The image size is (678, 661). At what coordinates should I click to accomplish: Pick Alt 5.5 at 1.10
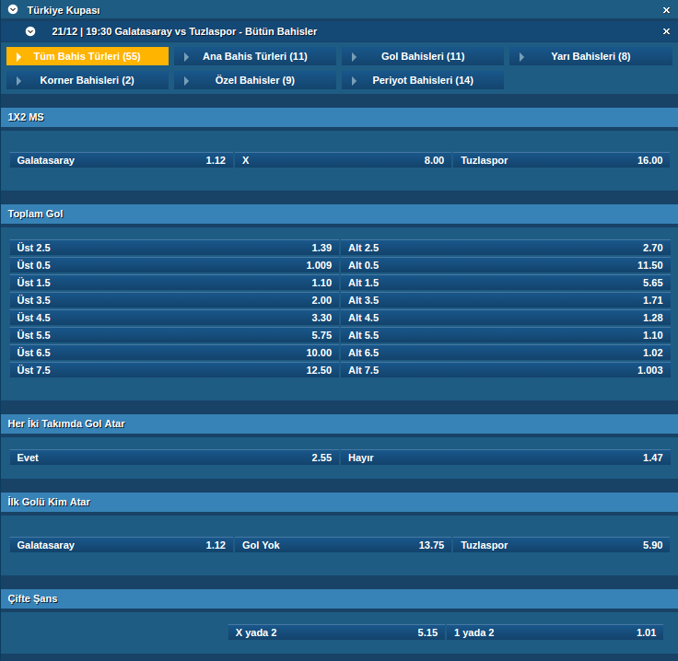[x=506, y=335]
